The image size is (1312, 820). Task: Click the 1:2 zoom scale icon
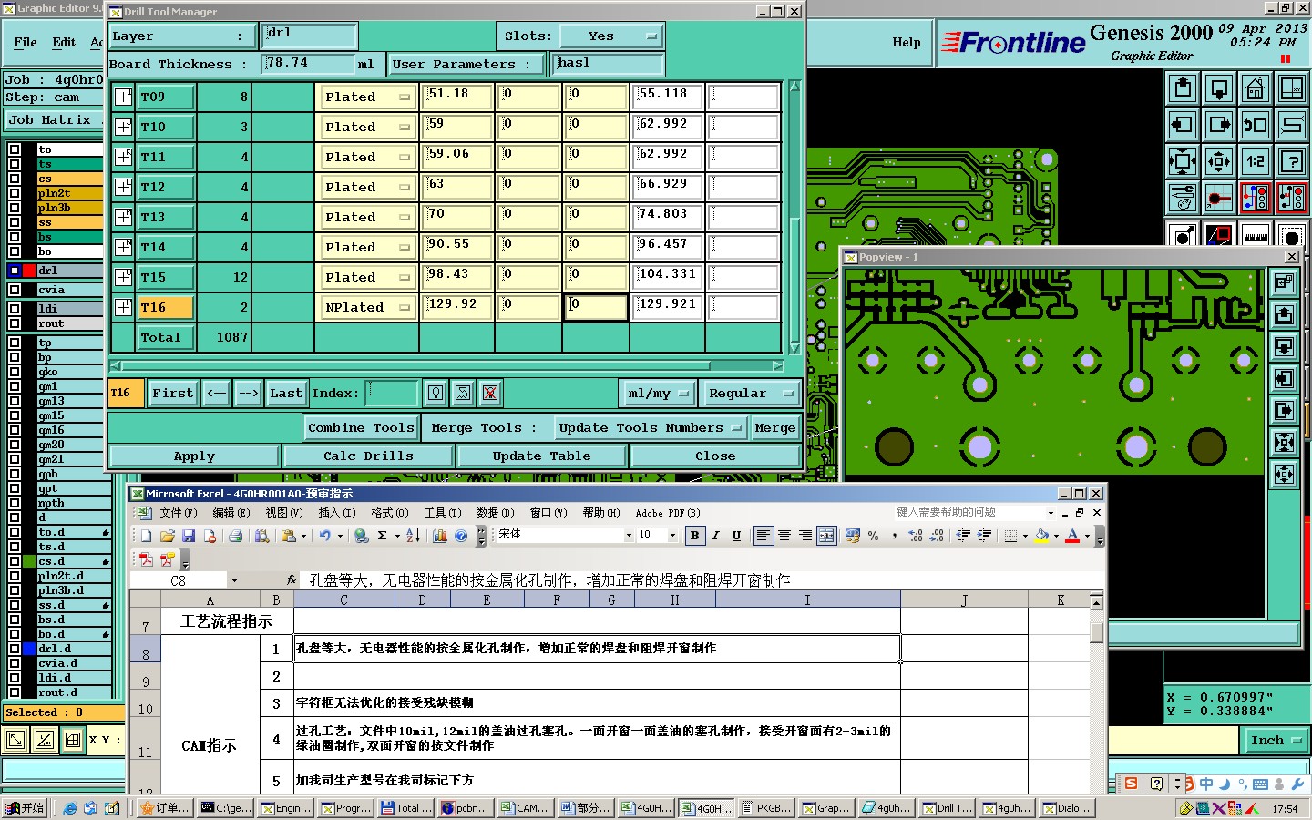[x=1256, y=162]
